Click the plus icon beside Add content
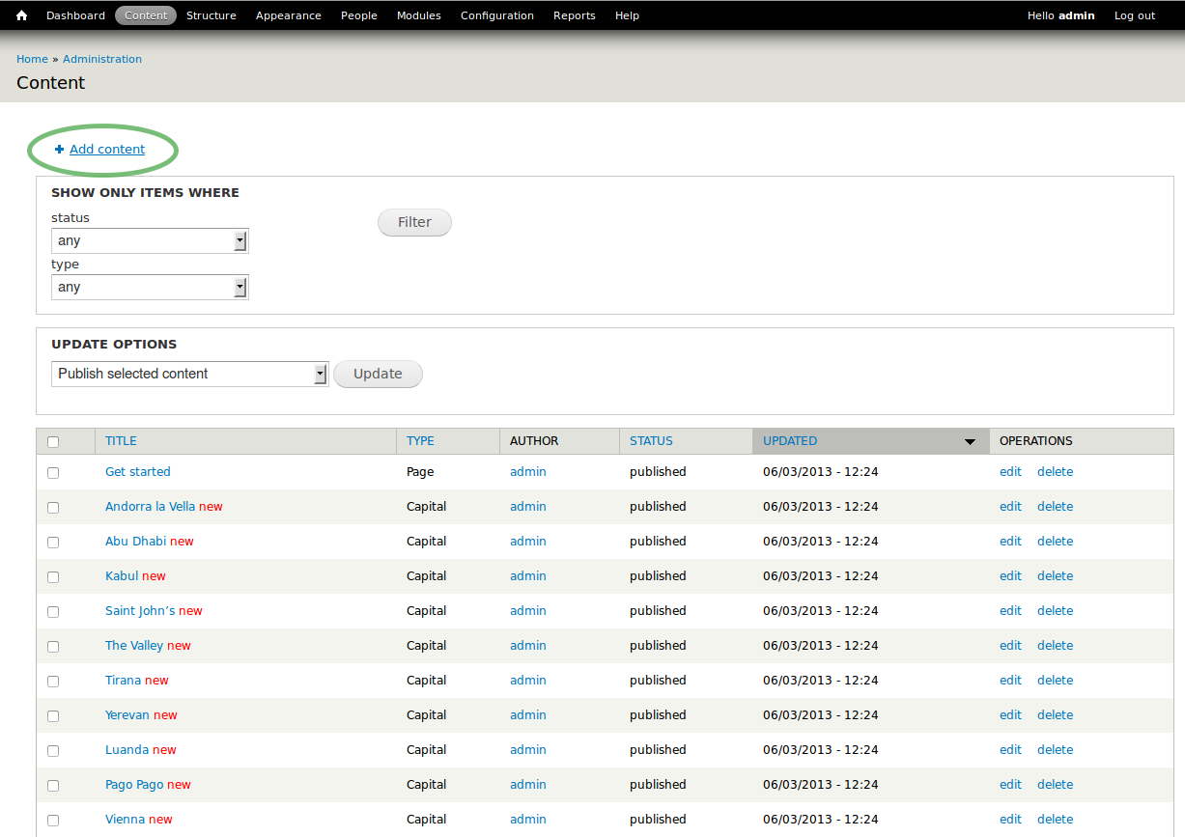The height and width of the screenshot is (837, 1185). (x=59, y=150)
